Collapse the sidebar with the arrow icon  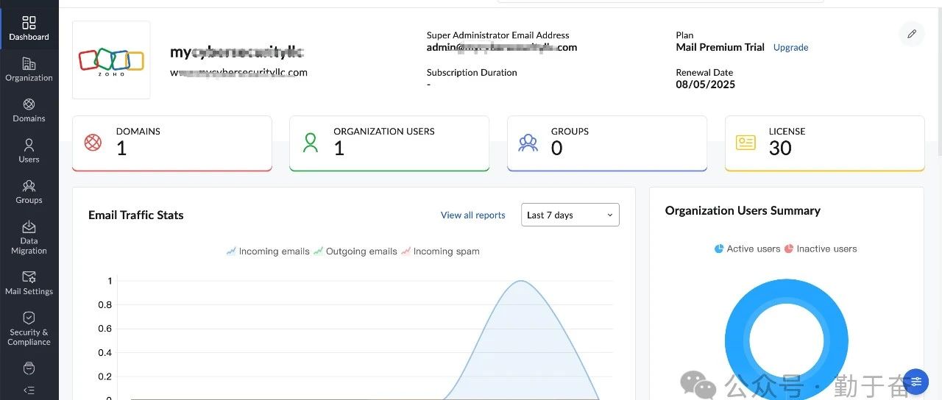(x=29, y=390)
